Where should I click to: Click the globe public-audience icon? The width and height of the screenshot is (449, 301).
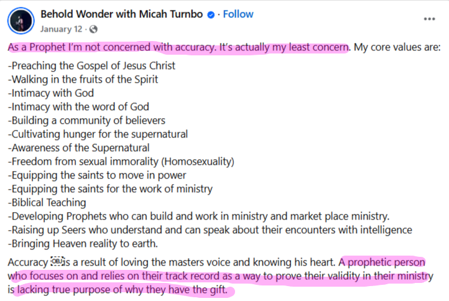pos(93,29)
